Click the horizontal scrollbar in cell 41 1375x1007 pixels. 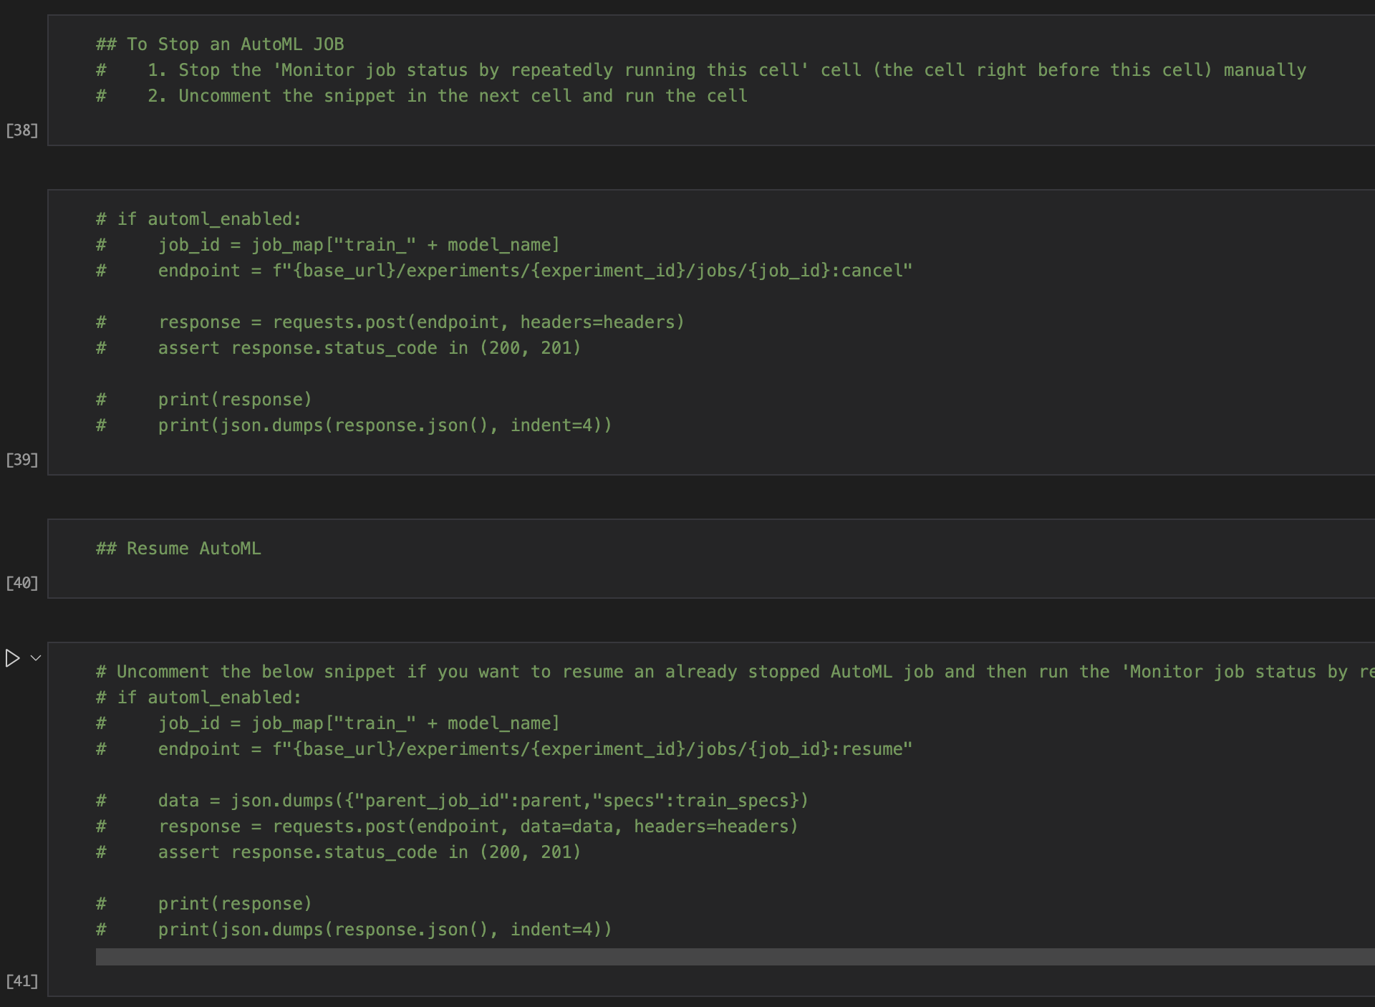[735, 957]
